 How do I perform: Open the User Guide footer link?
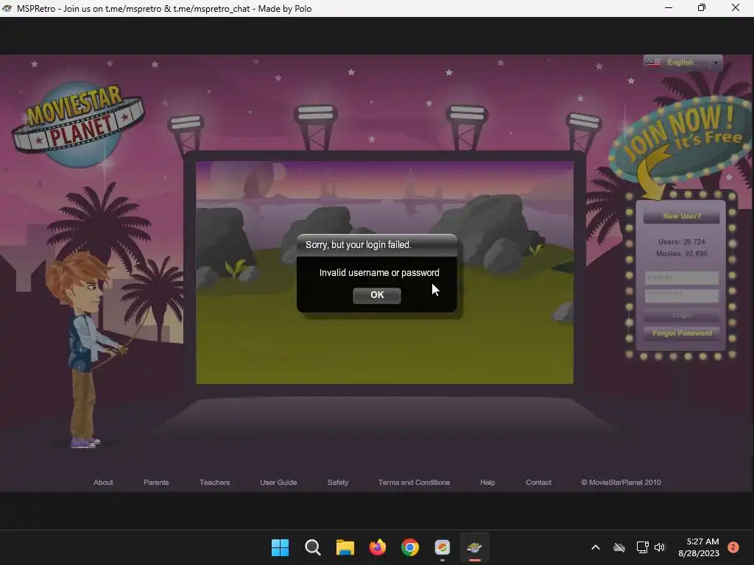coord(278,483)
